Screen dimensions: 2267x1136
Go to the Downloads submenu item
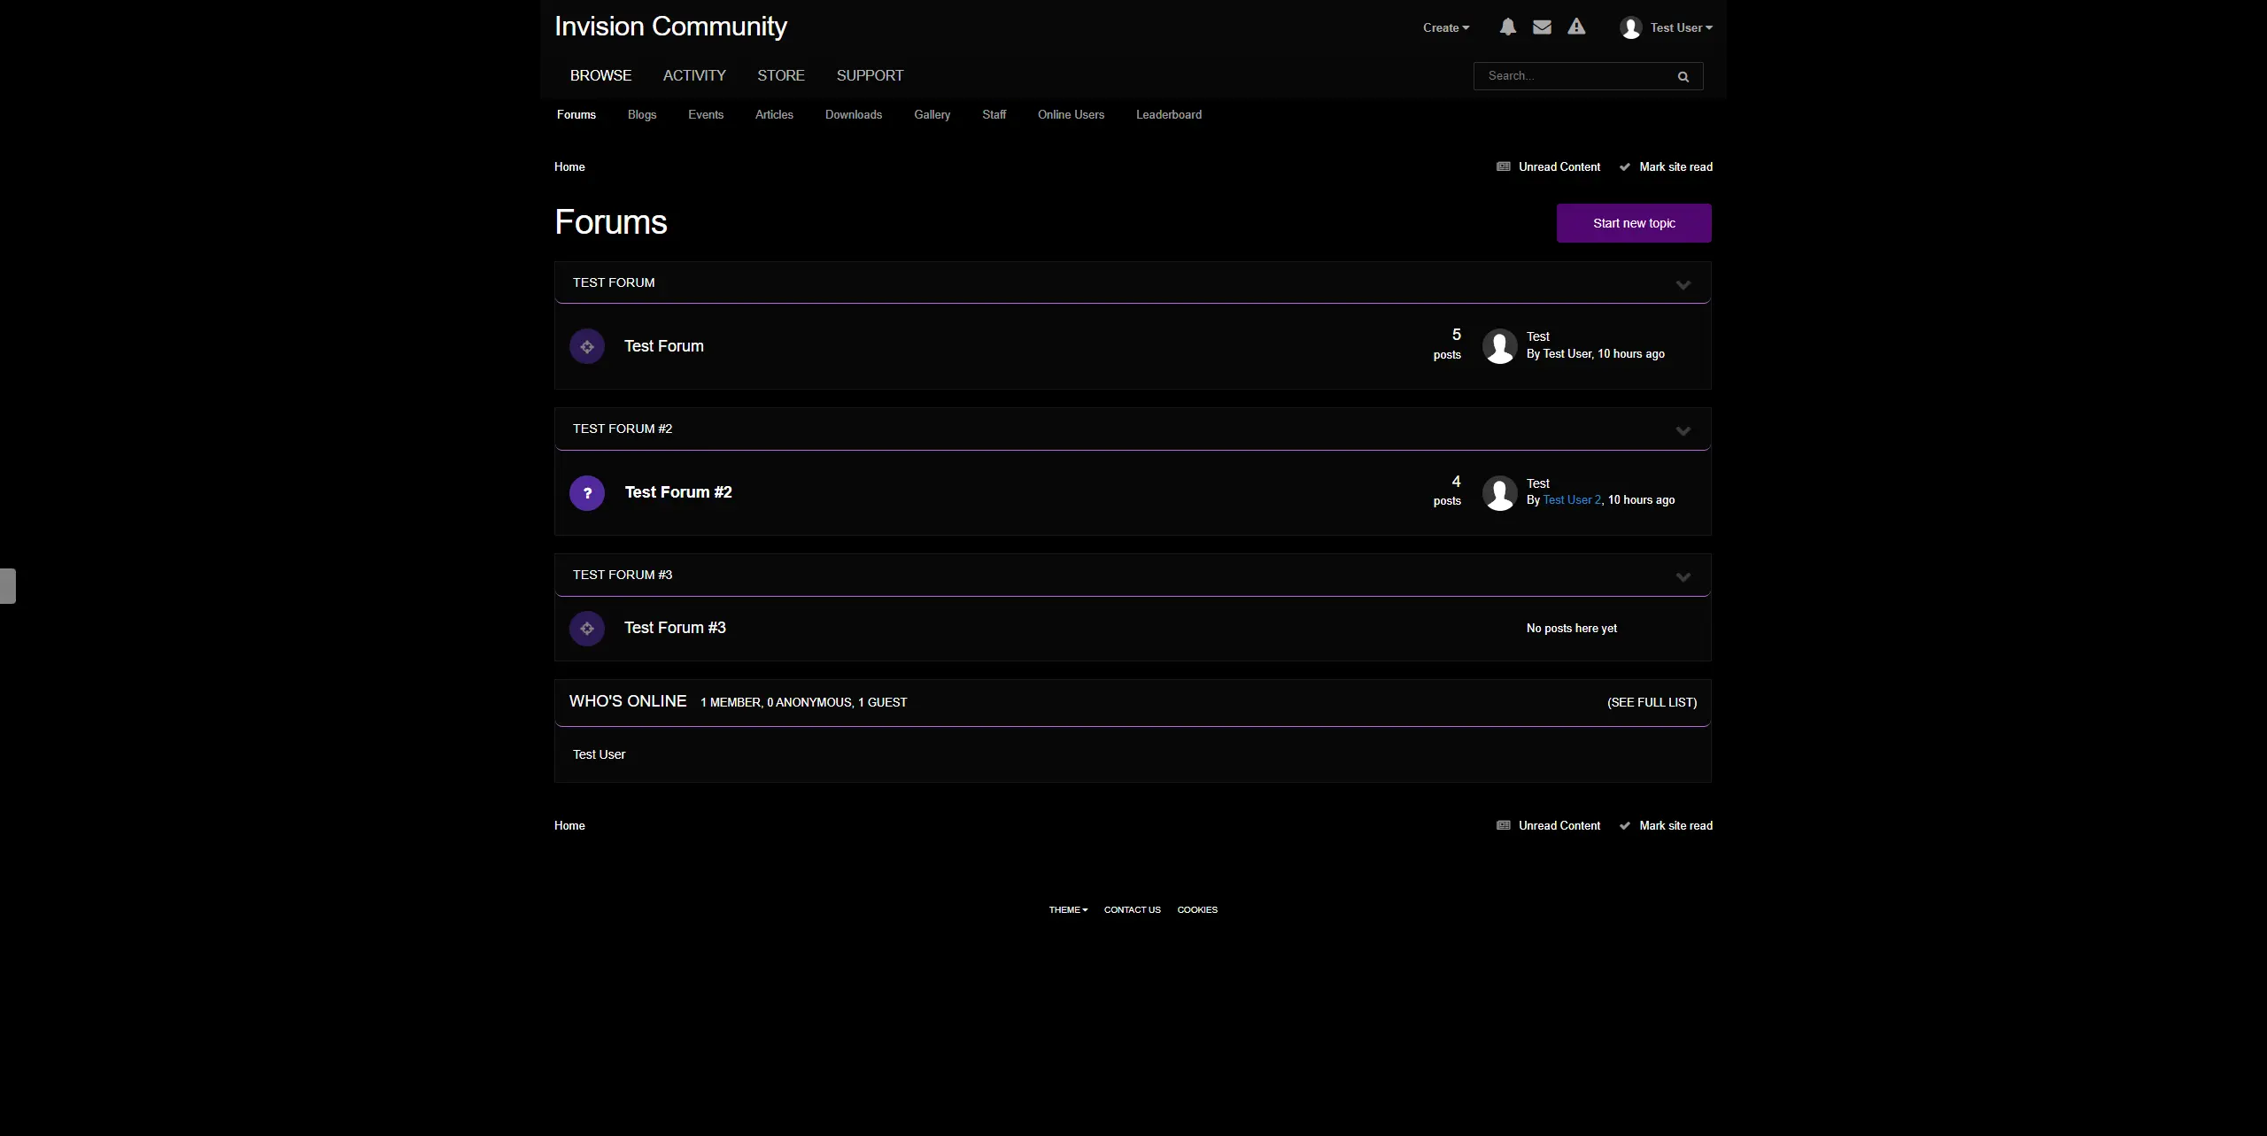click(854, 114)
